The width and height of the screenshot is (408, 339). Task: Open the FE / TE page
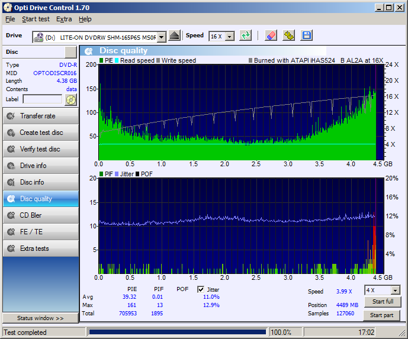pos(41,232)
